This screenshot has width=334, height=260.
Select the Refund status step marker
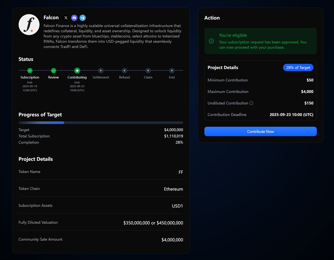click(x=124, y=71)
